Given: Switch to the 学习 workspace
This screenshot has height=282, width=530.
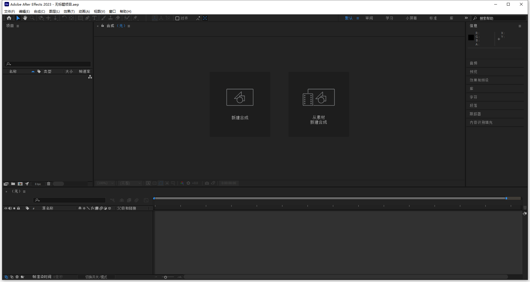Looking at the screenshot, I should [x=389, y=18].
